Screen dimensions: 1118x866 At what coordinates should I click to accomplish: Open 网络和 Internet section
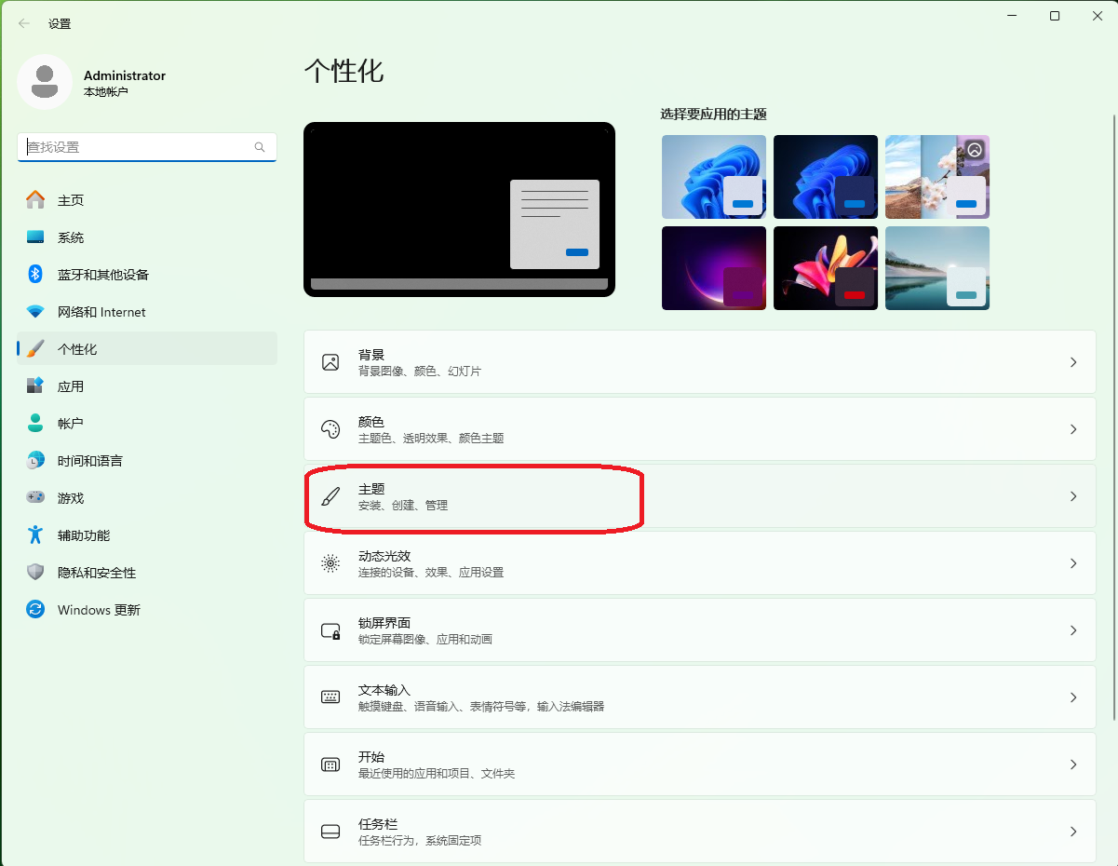coord(147,312)
